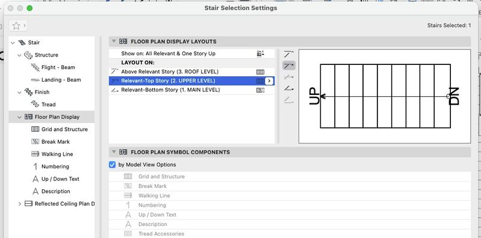481x238 pixels.
Task: Open Grid and Structure tree page
Action: tap(64, 130)
